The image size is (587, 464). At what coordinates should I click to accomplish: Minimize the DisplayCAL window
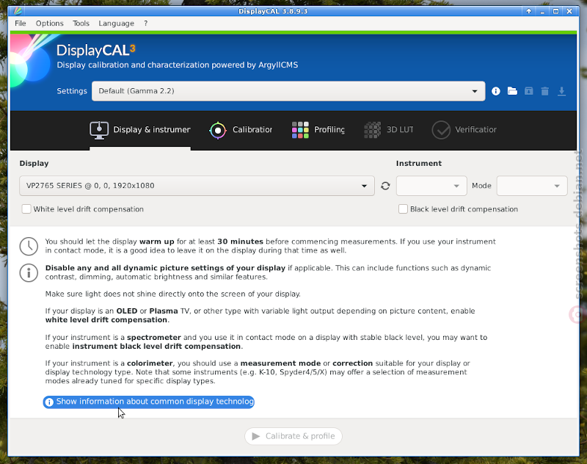tap(542, 11)
